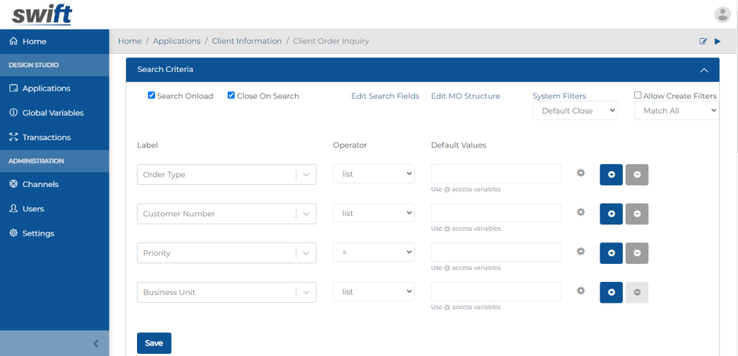Click the Edit Search Fields link

coord(385,96)
